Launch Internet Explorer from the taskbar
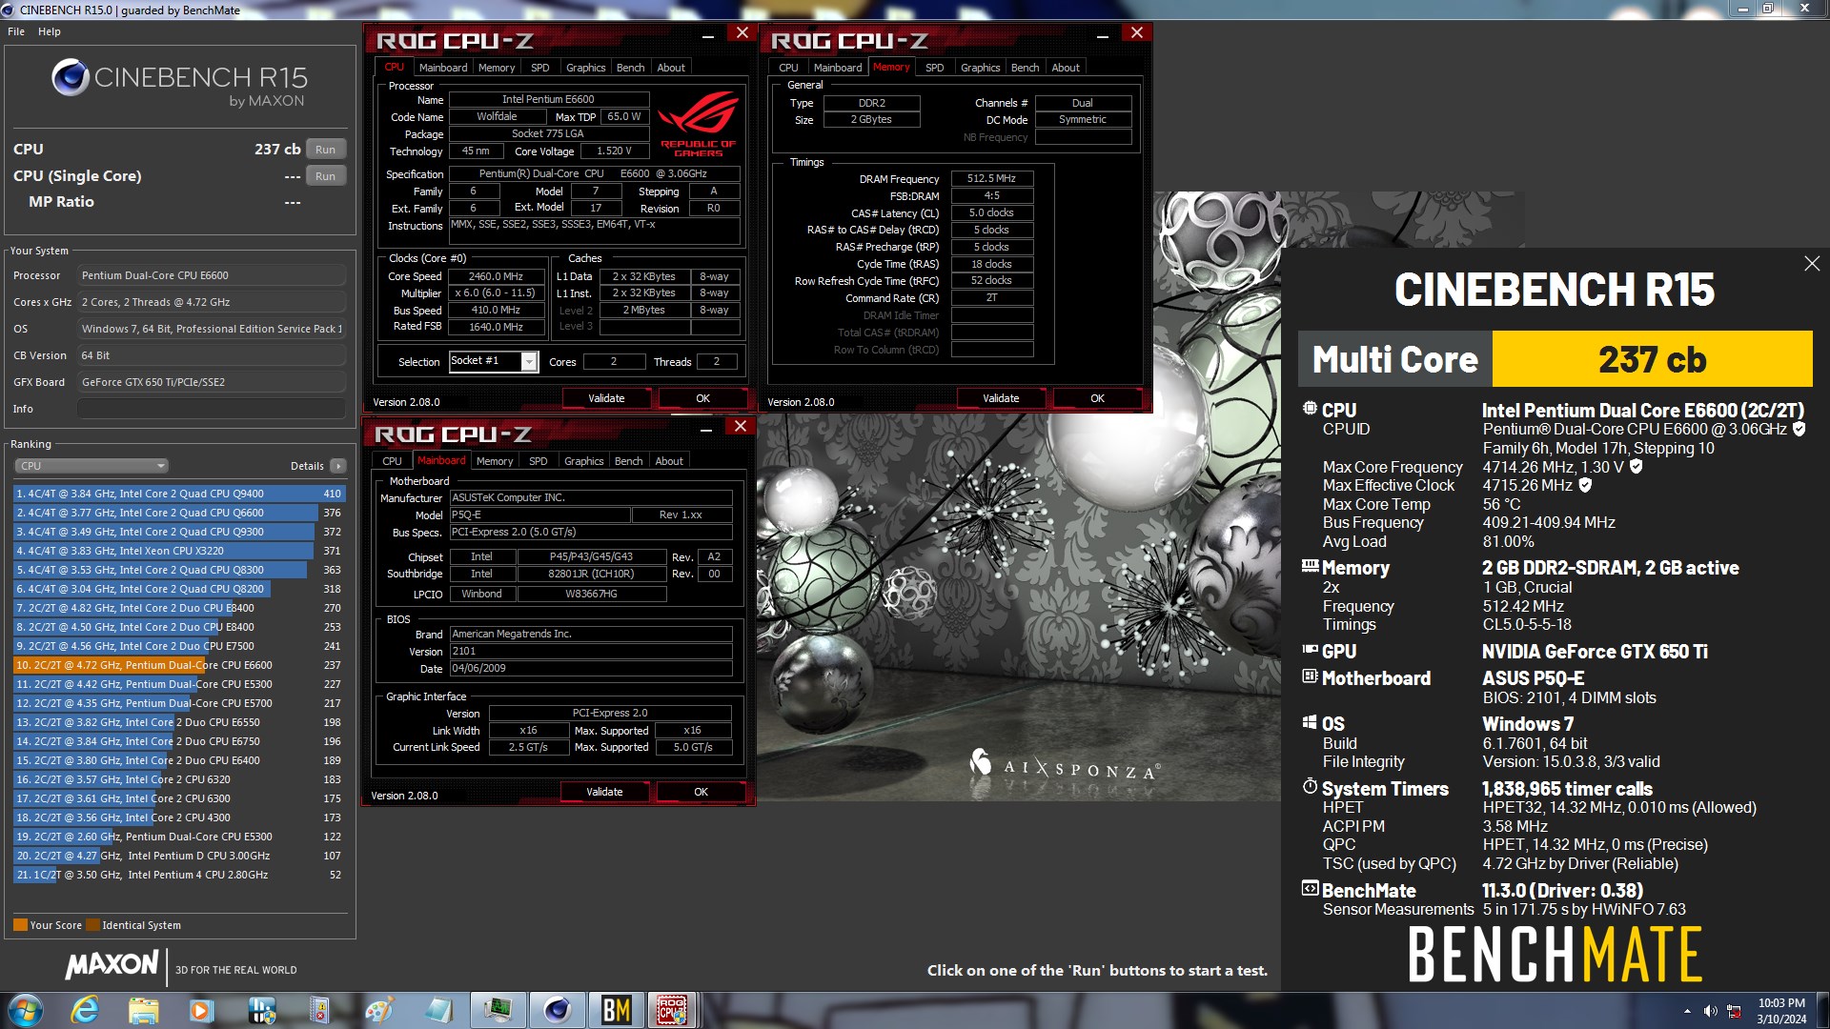 pos(85,1010)
